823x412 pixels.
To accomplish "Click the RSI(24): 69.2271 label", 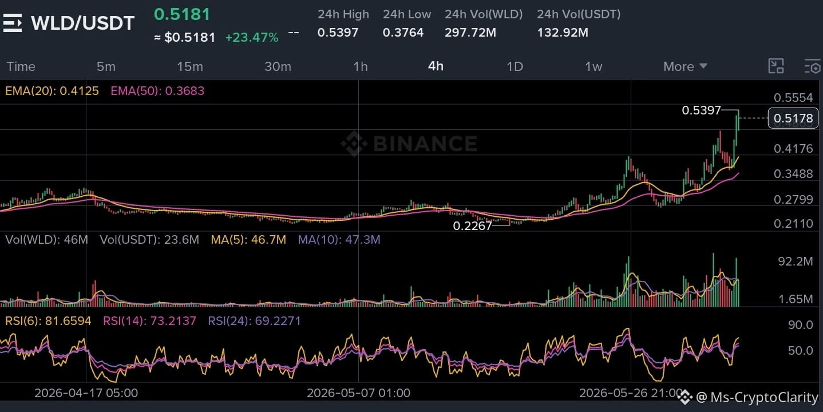I will click(254, 320).
